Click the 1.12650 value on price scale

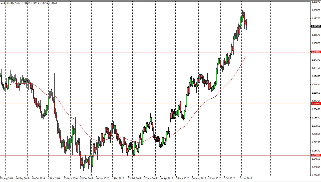pyautogui.click(x=315, y=76)
